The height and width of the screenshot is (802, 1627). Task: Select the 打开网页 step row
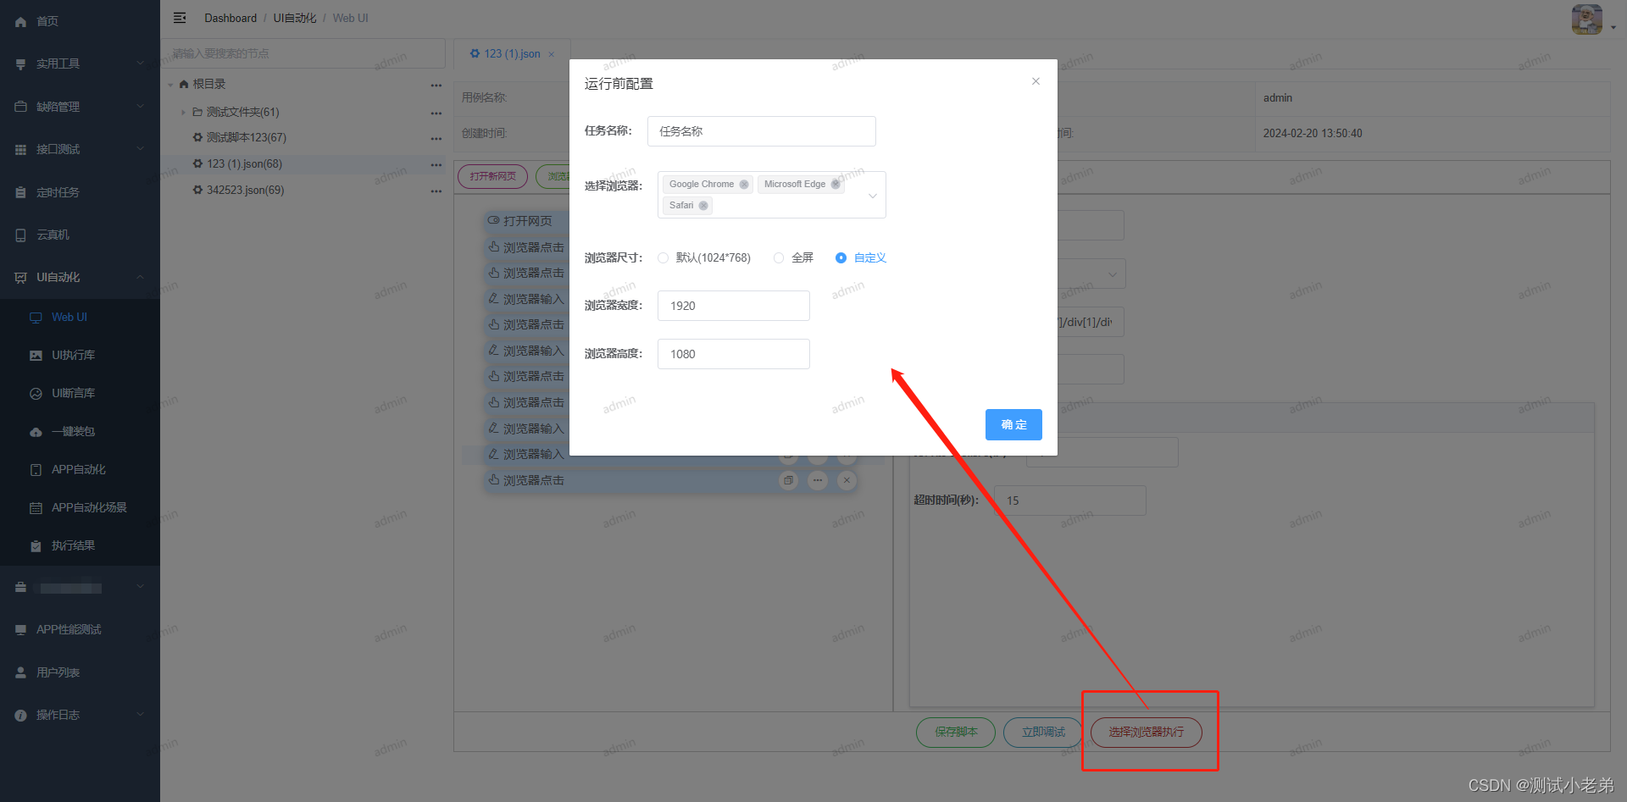click(x=525, y=221)
